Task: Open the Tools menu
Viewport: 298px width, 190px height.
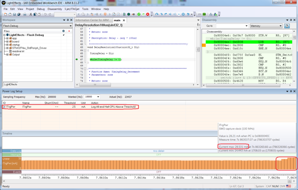Action: pos(85,9)
